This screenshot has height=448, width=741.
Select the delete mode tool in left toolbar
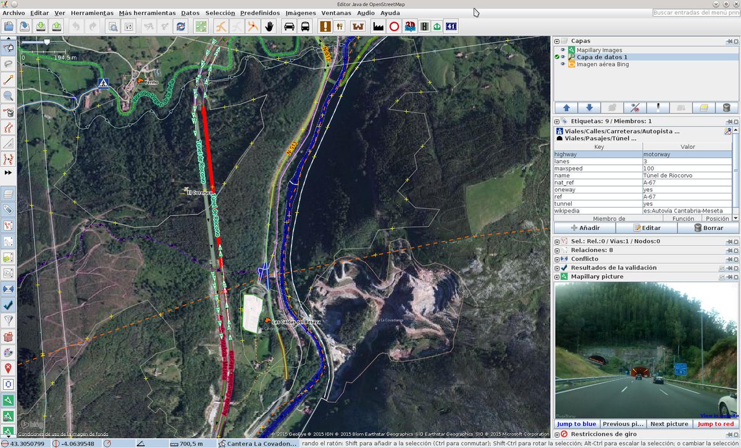(x=9, y=112)
